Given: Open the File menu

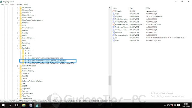Looking at the screenshot, I should click(x=2, y=5).
